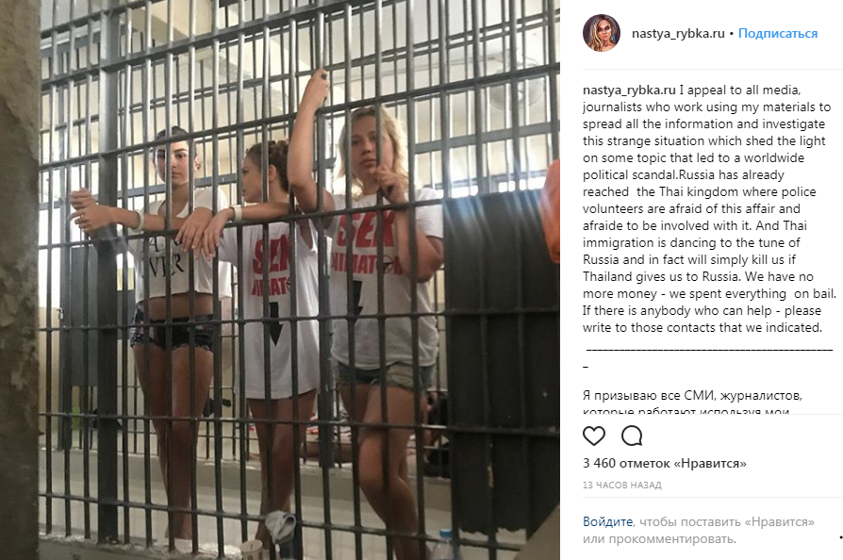The height and width of the screenshot is (560, 843).
Task: Open the nastya_rybka.ru profile avatar
Action: 601,33
